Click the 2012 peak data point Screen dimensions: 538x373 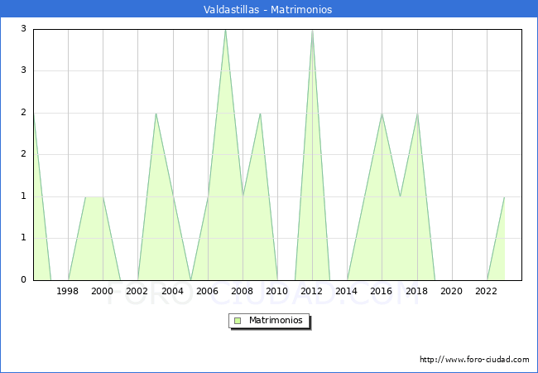click(312, 30)
